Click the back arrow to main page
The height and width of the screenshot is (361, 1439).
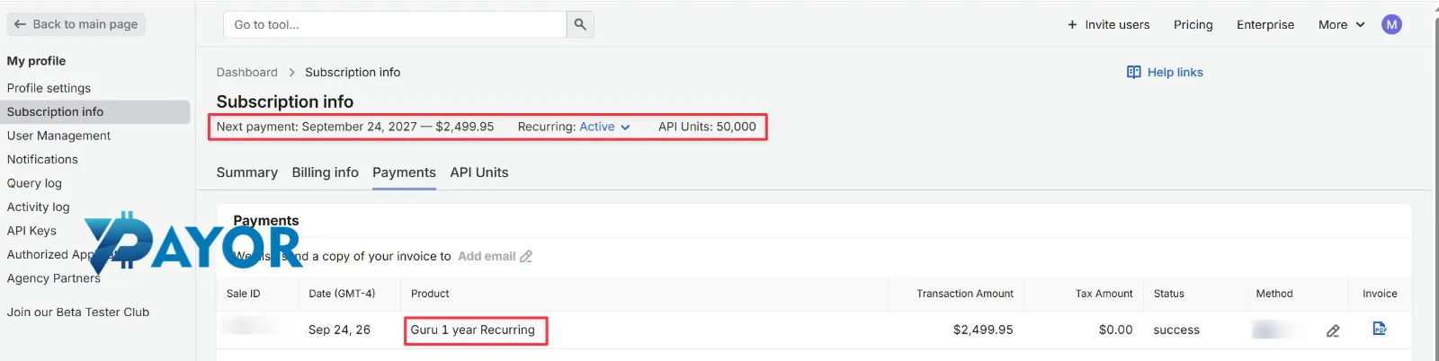tap(20, 24)
